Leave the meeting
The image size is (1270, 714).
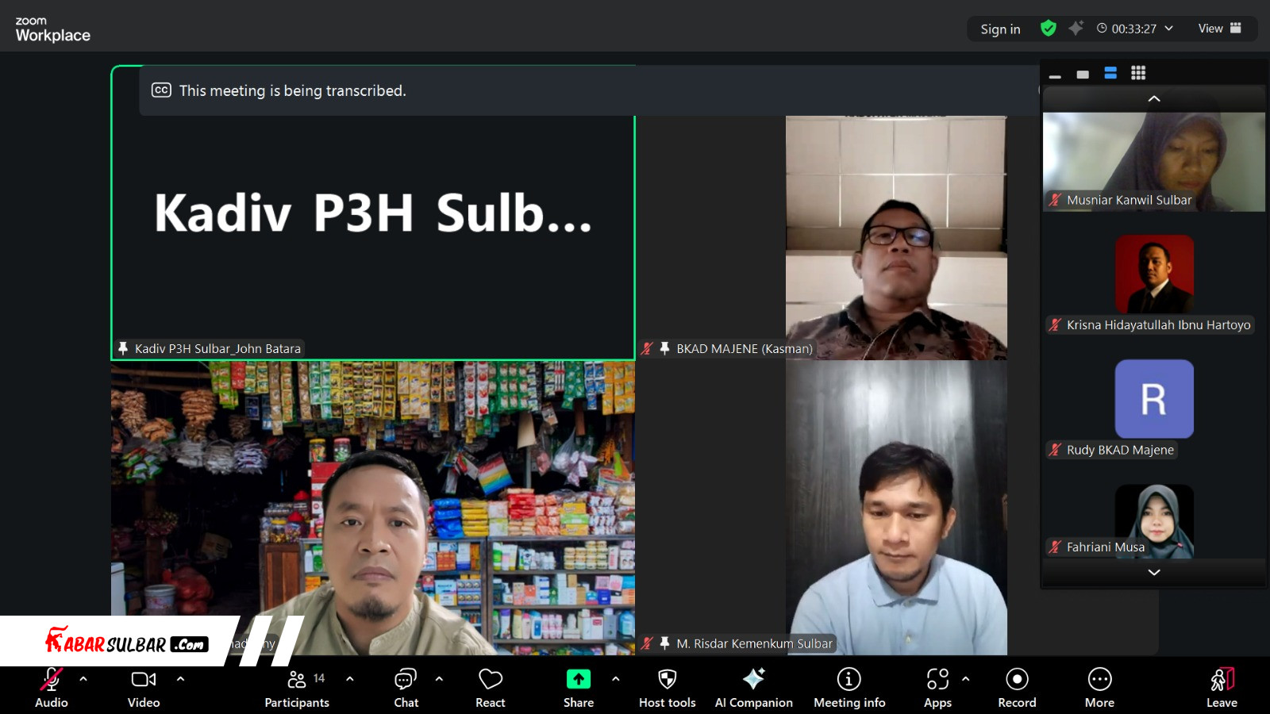[x=1222, y=687]
